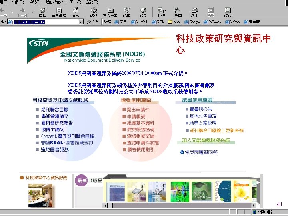The width and height of the screenshot is (288, 216).
Task: Click the Edit (編輯) page toolbar icon
Action: coord(211,12)
